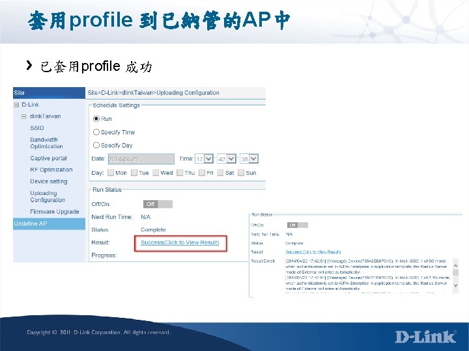469x351 pixels.
Task: Select the Specify Time radio button
Action: click(96, 132)
